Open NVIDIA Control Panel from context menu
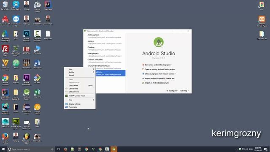The image size is (270, 152). click(80, 96)
